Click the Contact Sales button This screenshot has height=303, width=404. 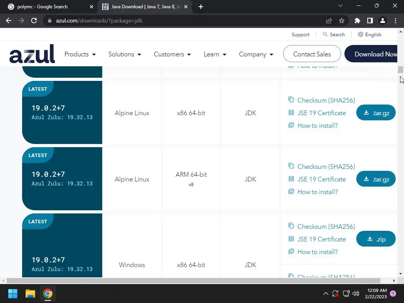coord(312,54)
